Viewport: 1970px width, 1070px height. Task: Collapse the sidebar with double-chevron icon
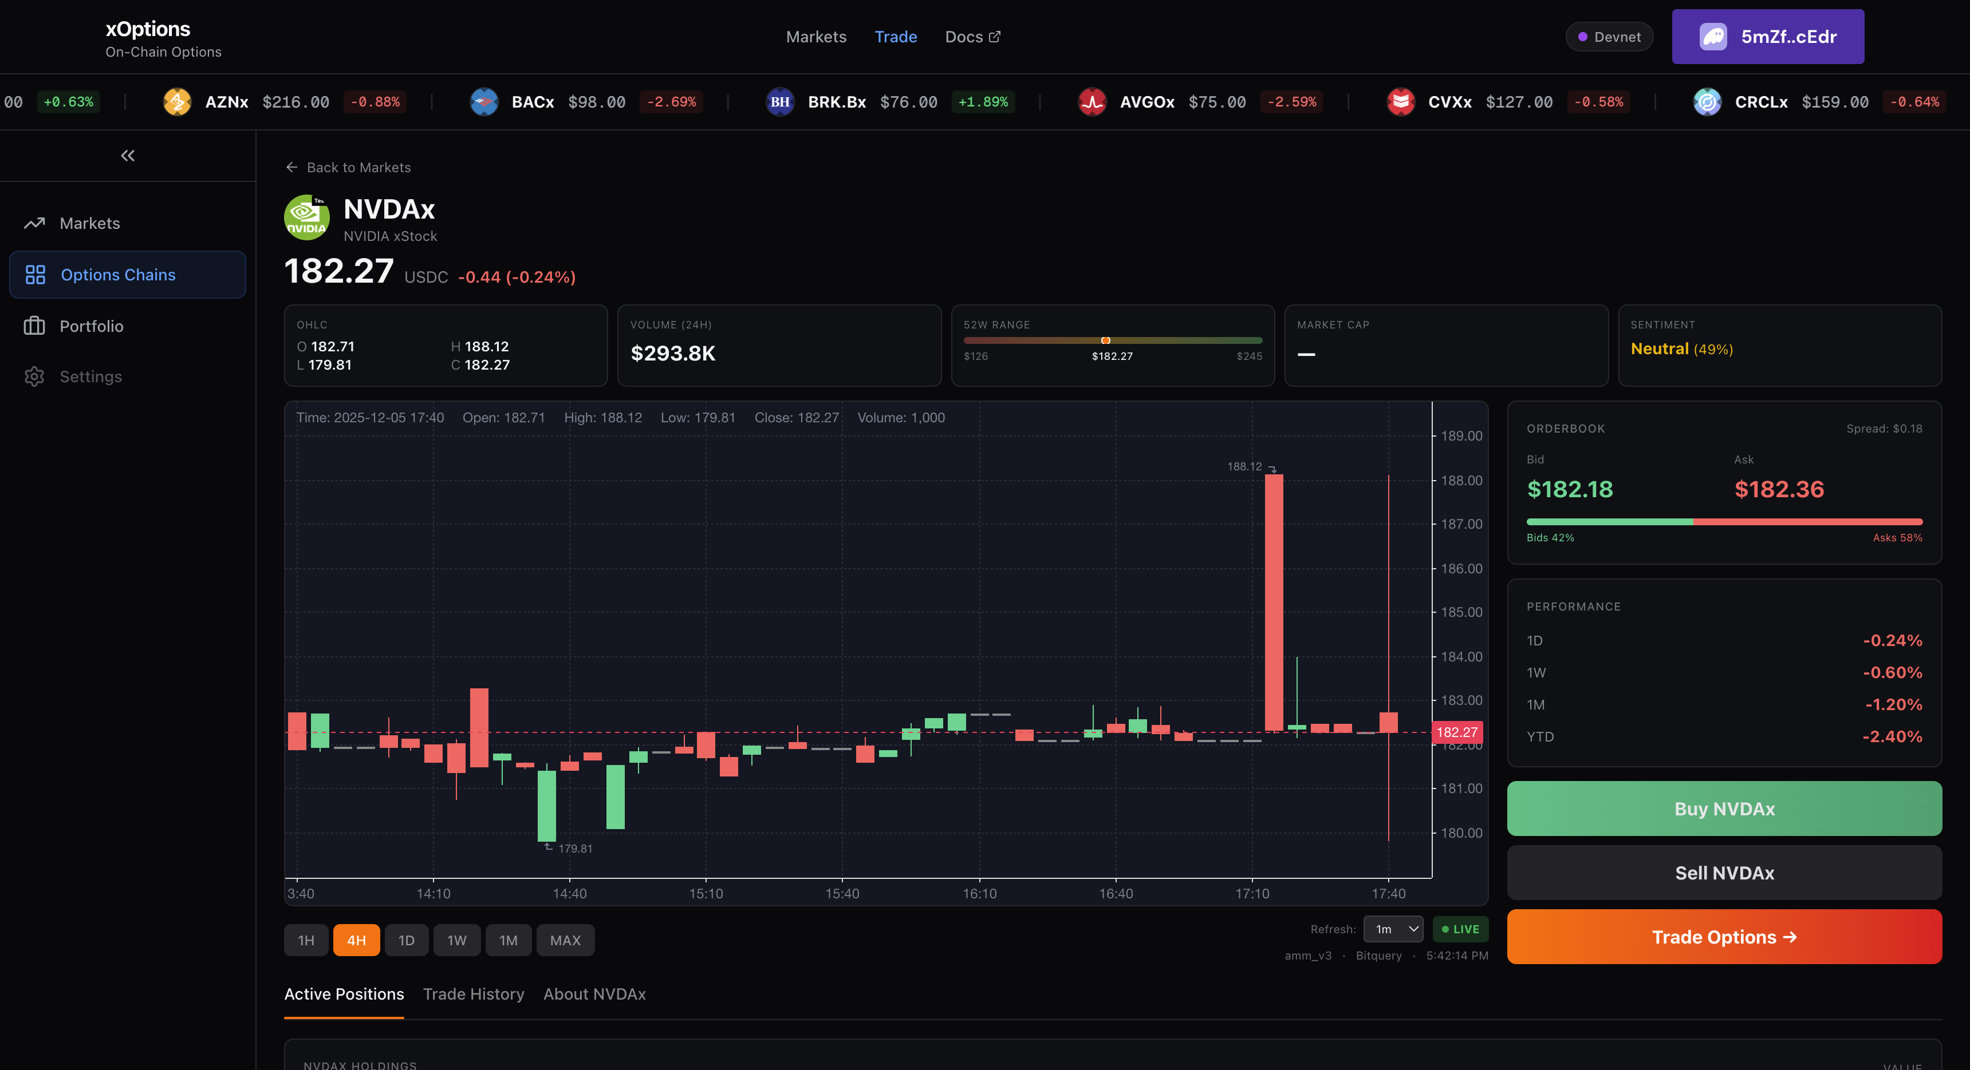pos(128,156)
